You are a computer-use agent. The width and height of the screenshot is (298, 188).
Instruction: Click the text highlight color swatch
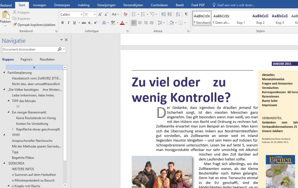click(x=113, y=23)
